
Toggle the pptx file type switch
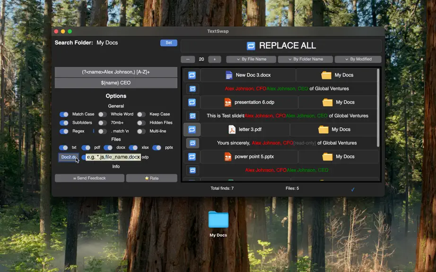tap(157, 148)
